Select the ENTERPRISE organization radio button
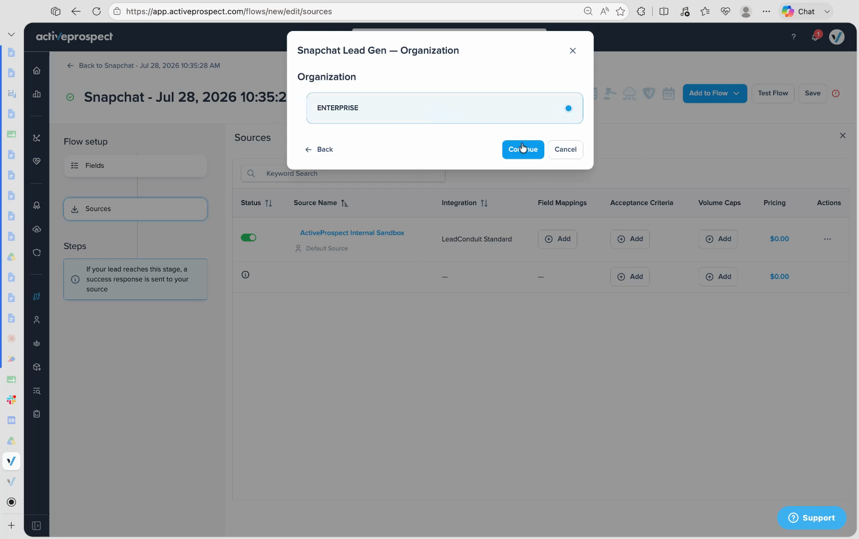Viewport: 859px width, 539px height. [568, 108]
